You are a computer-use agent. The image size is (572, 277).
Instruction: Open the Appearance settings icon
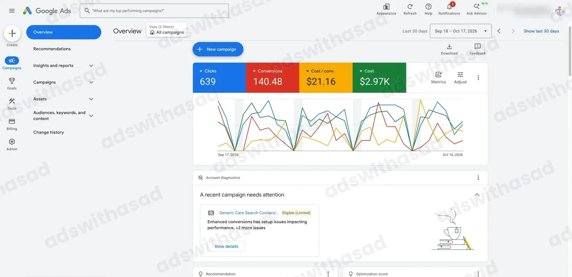tap(386, 7)
